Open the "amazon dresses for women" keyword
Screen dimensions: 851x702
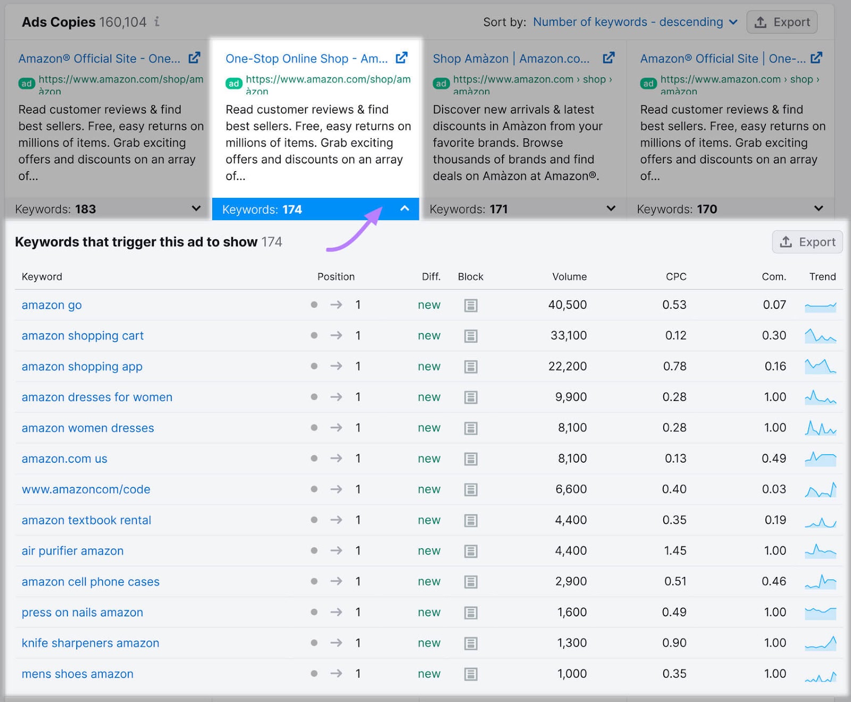(97, 397)
